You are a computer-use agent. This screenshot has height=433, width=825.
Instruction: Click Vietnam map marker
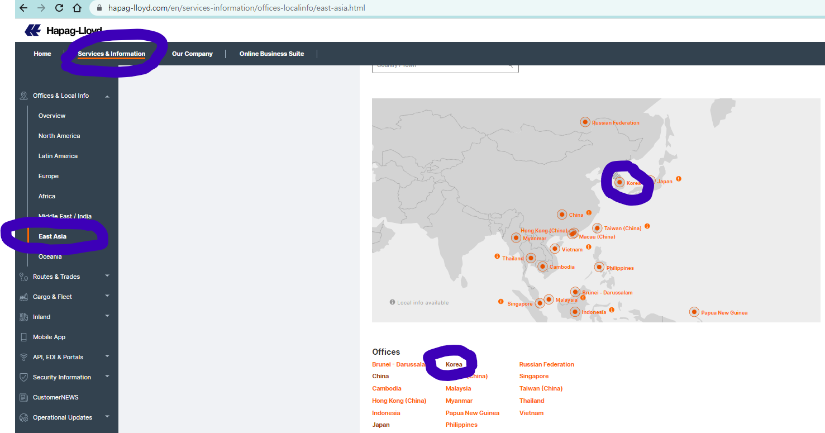(x=555, y=249)
